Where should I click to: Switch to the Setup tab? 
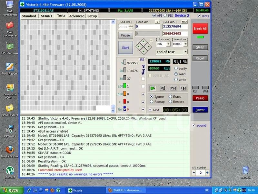92,16
